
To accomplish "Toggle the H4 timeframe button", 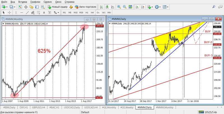I will click(x=92, y=13).
